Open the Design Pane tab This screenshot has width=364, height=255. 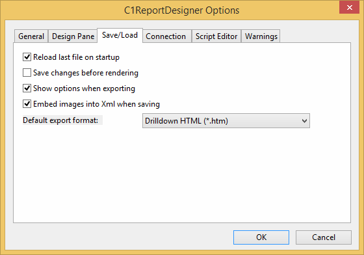tap(73, 36)
